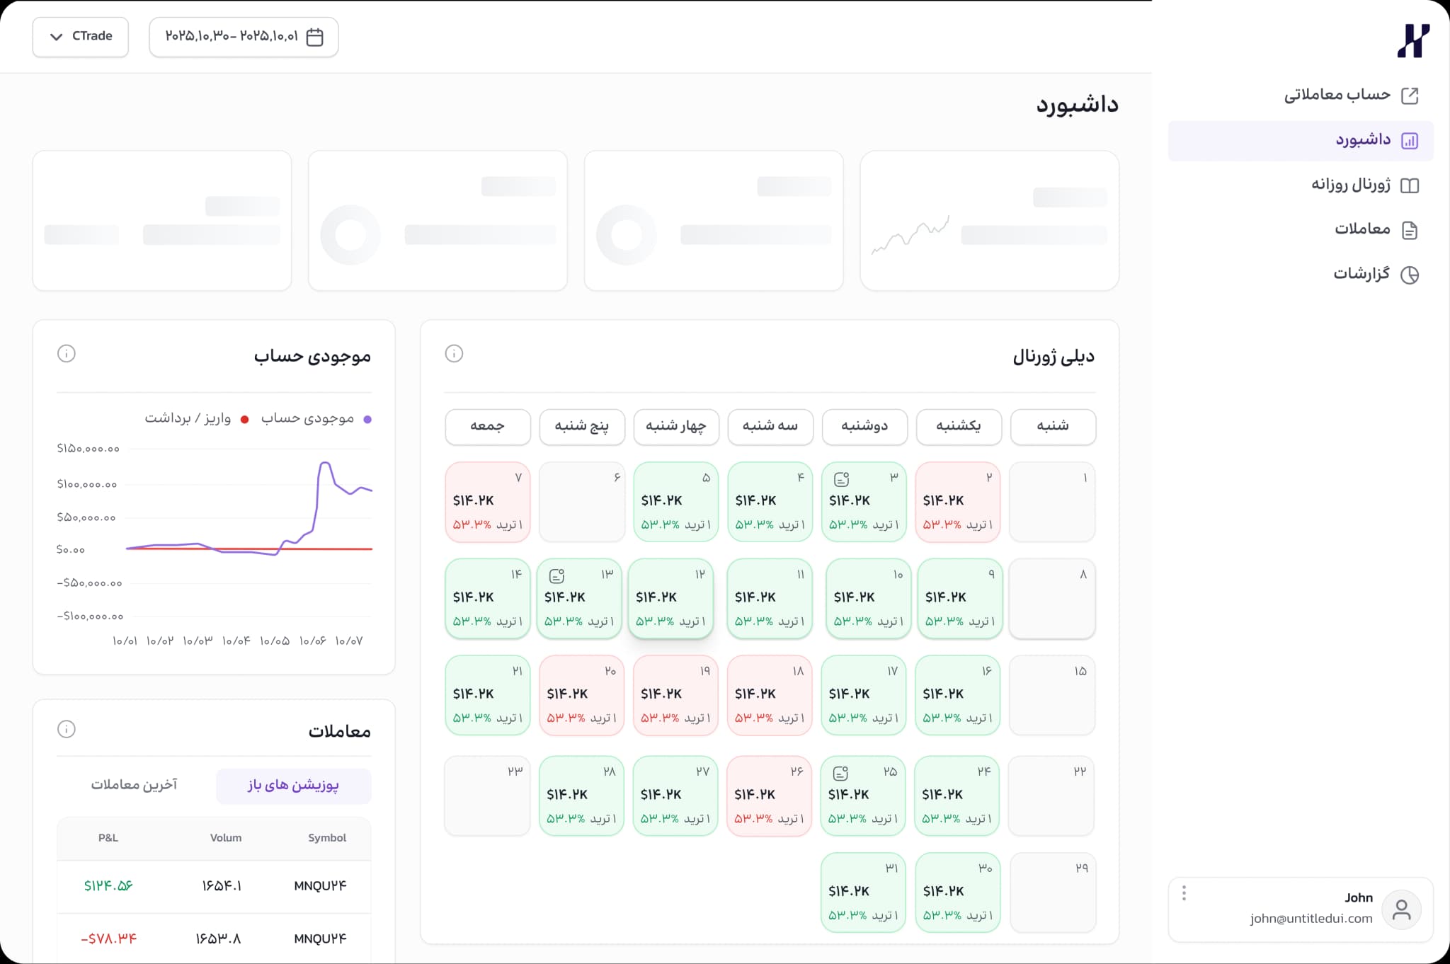Open three-dot menu on John's profile card
The width and height of the screenshot is (1450, 964).
pyautogui.click(x=1184, y=893)
